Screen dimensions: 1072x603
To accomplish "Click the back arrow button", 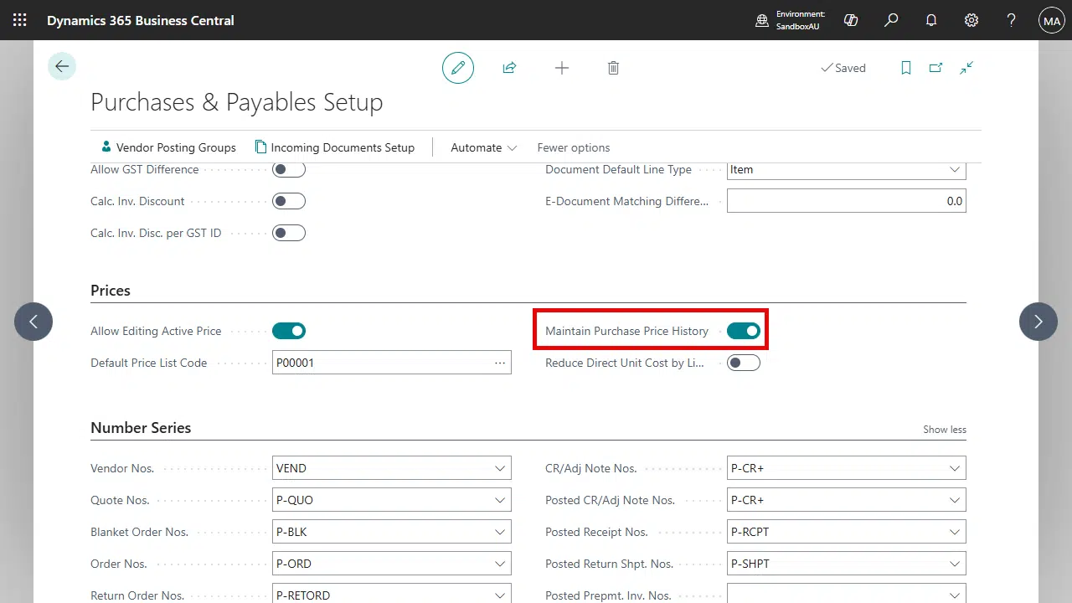I will click(x=62, y=66).
